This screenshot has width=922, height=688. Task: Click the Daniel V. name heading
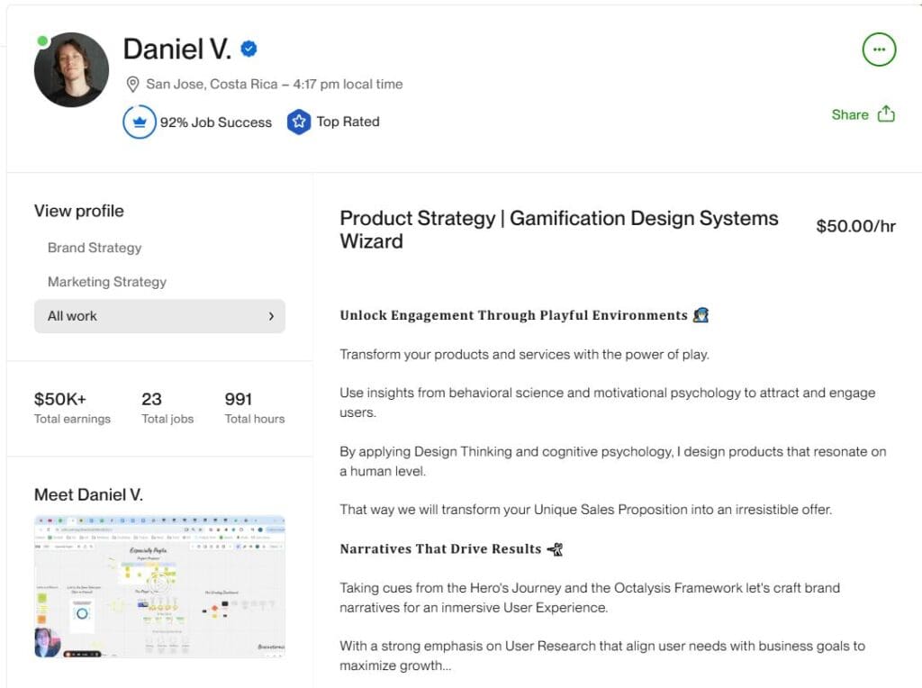tap(176, 50)
